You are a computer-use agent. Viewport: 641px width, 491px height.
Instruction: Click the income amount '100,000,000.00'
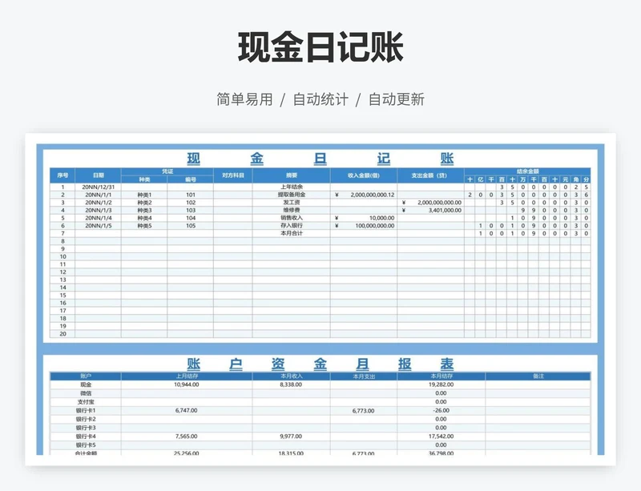point(375,226)
